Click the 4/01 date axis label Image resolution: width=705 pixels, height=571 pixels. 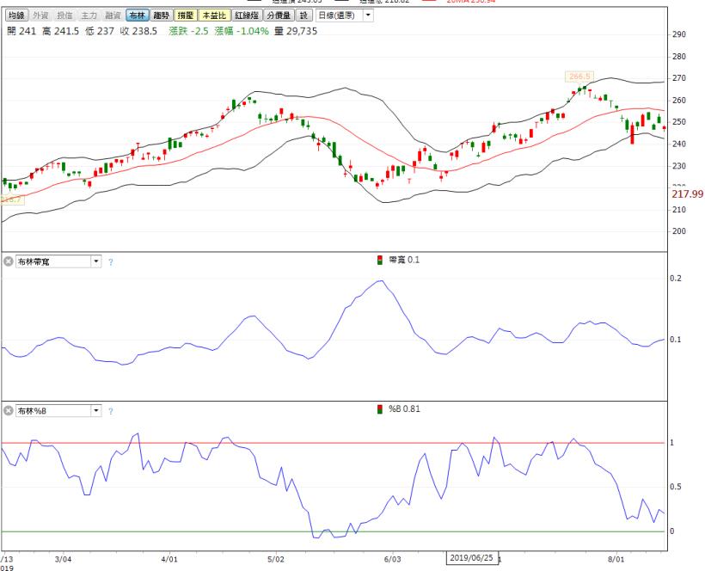pyautogui.click(x=169, y=559)
